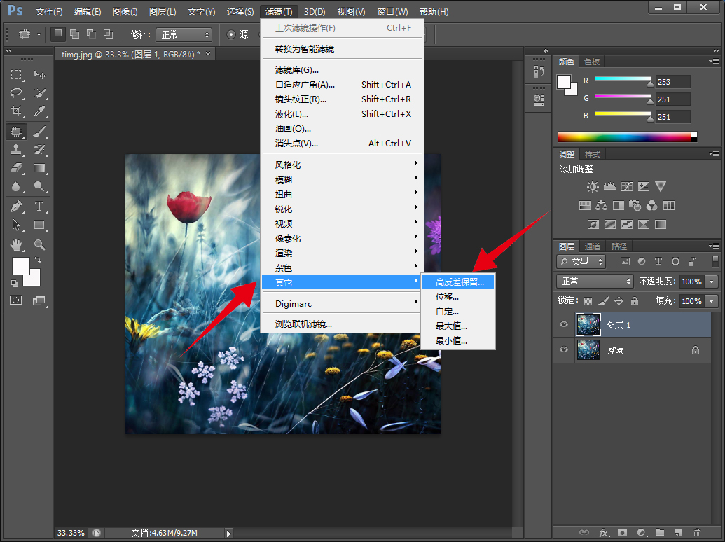725x542 pixels.
Task: Select the Rectangular Marquee tool
Action: tap(16, 74)
